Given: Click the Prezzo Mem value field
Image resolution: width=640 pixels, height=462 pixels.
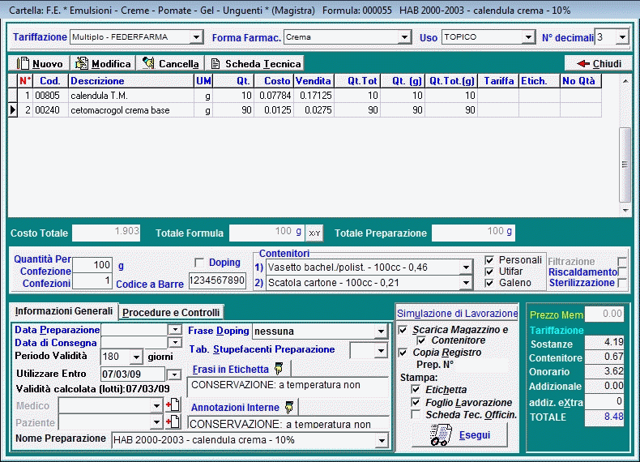Looking at the screenshot, I should click(604, 314).
